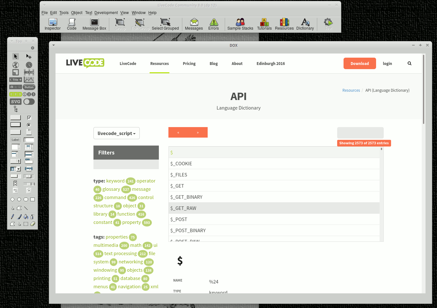Open the Dictionary toolbar icon
Image resolution: width=437 pixels, height=308 pixels.
coord(305,25)
